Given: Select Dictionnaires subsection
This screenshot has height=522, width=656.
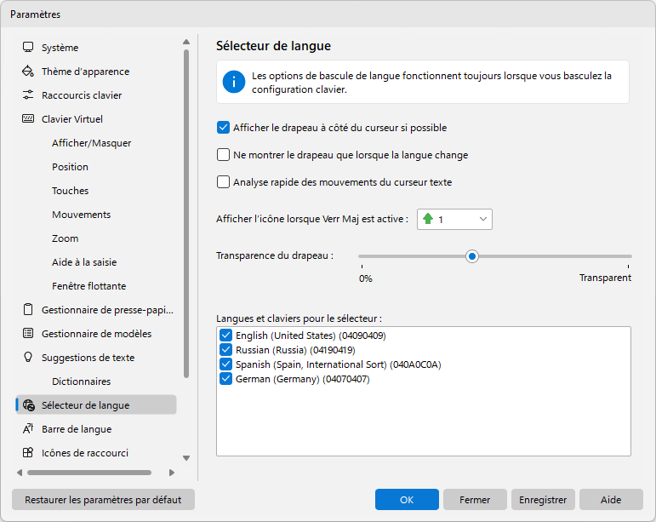Looking at the screenshot, I should pyautogui.click(x=81, y=381).
